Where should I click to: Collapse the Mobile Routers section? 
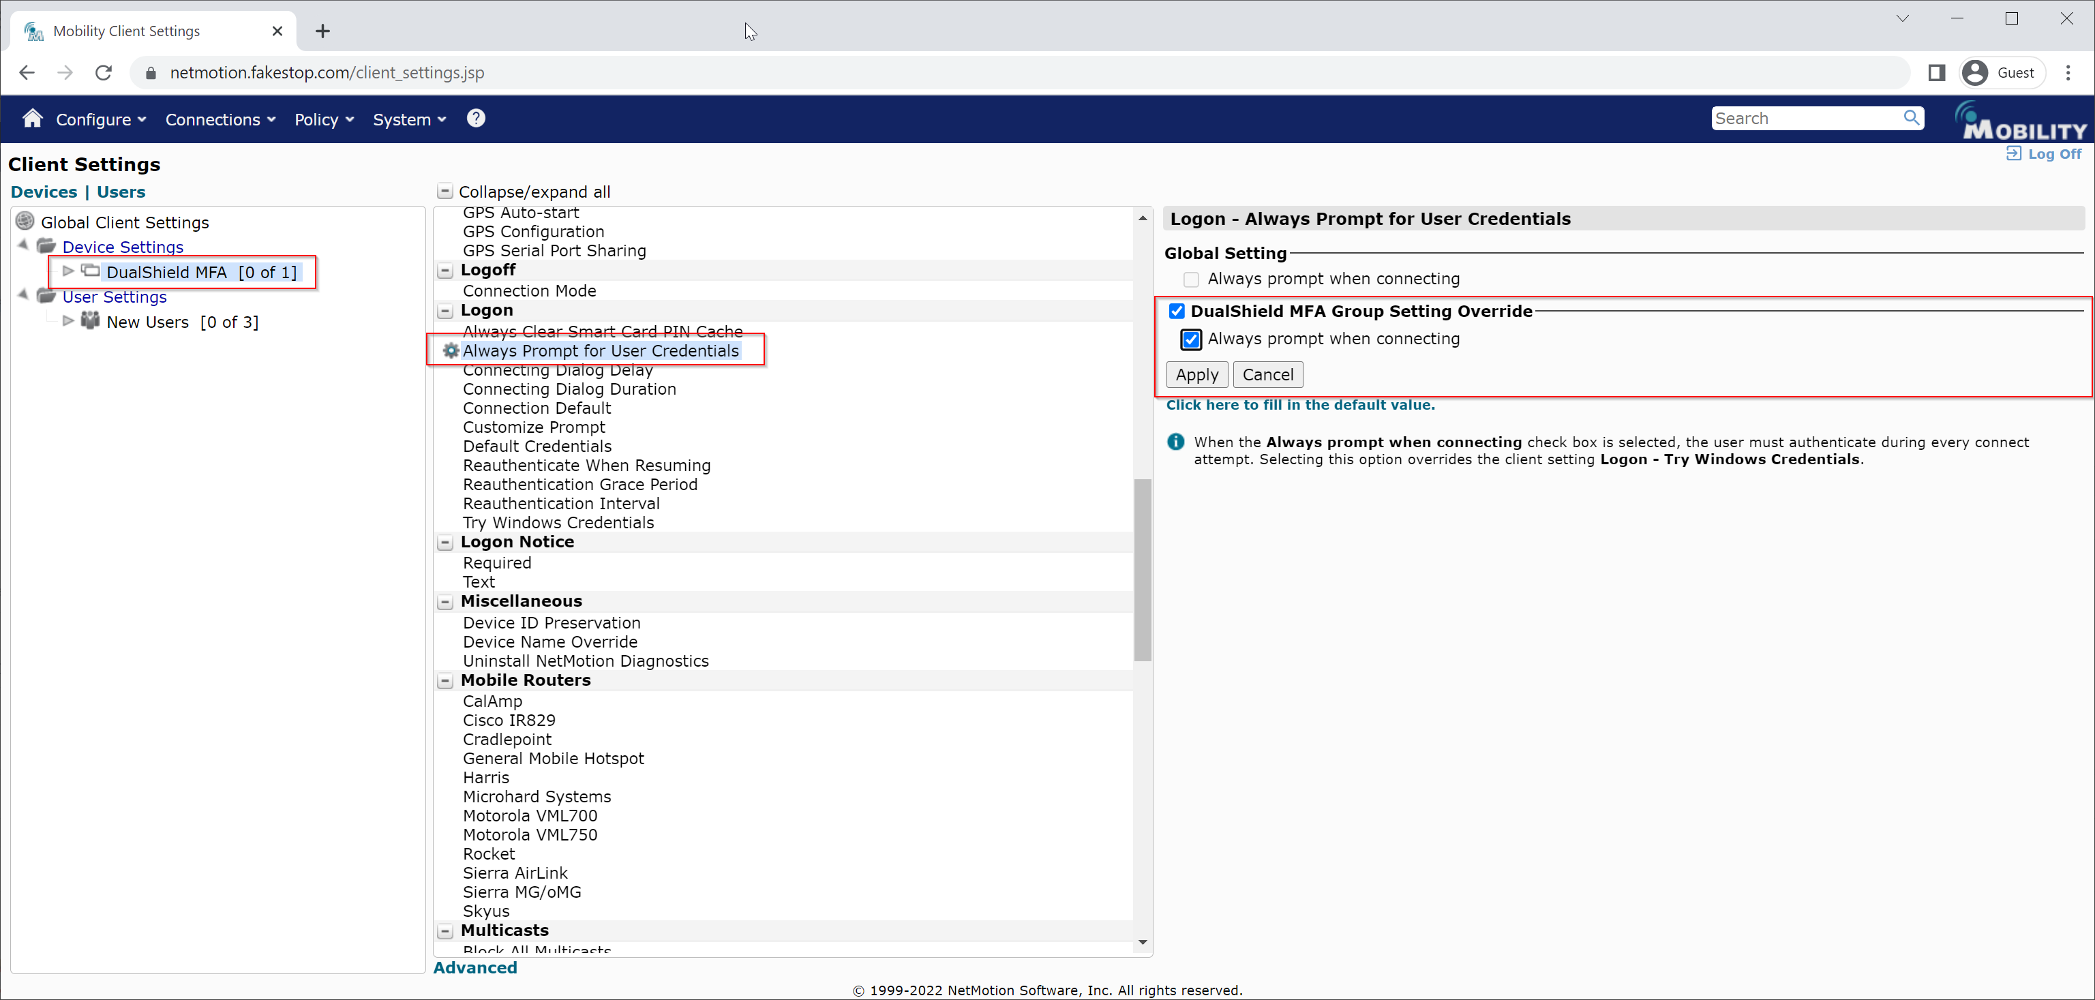tap(445, 680)
